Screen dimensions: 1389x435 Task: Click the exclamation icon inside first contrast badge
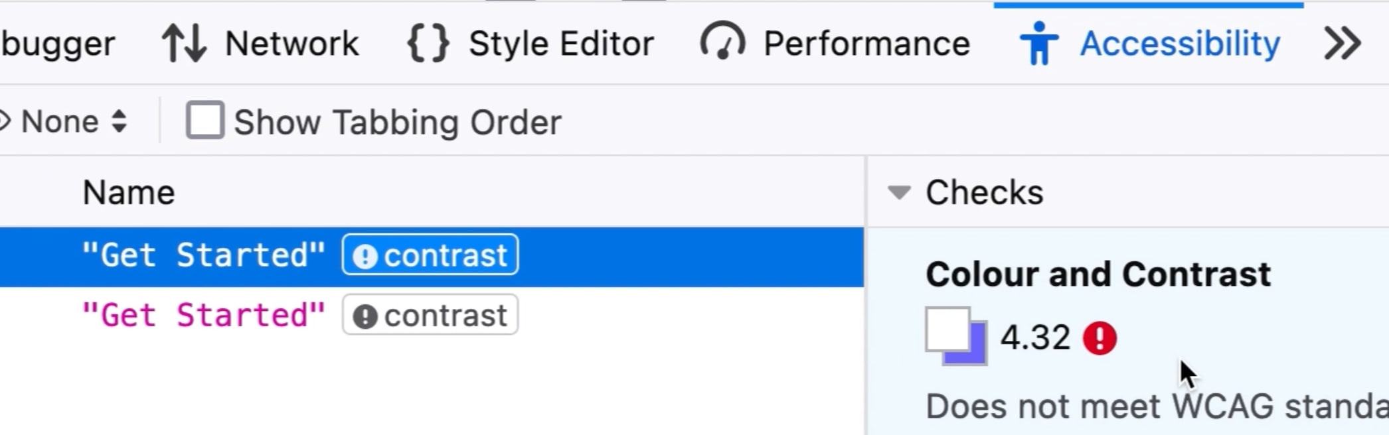[x=366, y=255]
